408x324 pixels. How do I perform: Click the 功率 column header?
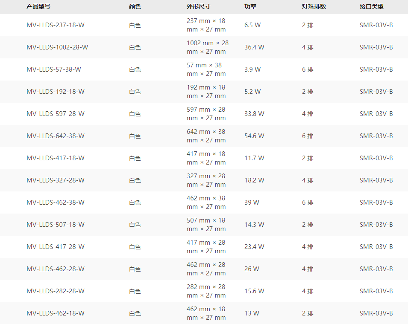coord(250,7)
